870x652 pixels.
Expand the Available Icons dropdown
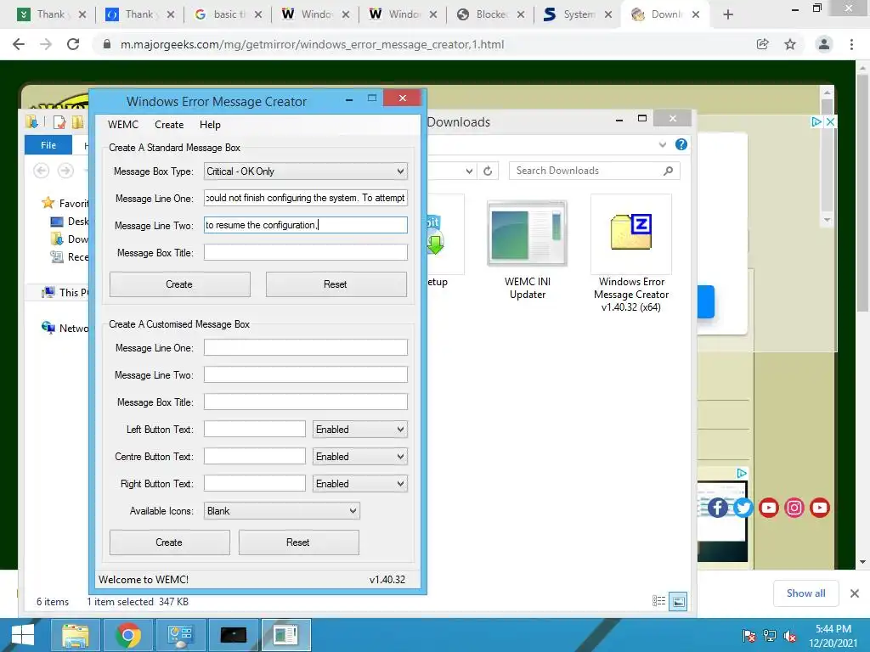(x=282, y=510)
